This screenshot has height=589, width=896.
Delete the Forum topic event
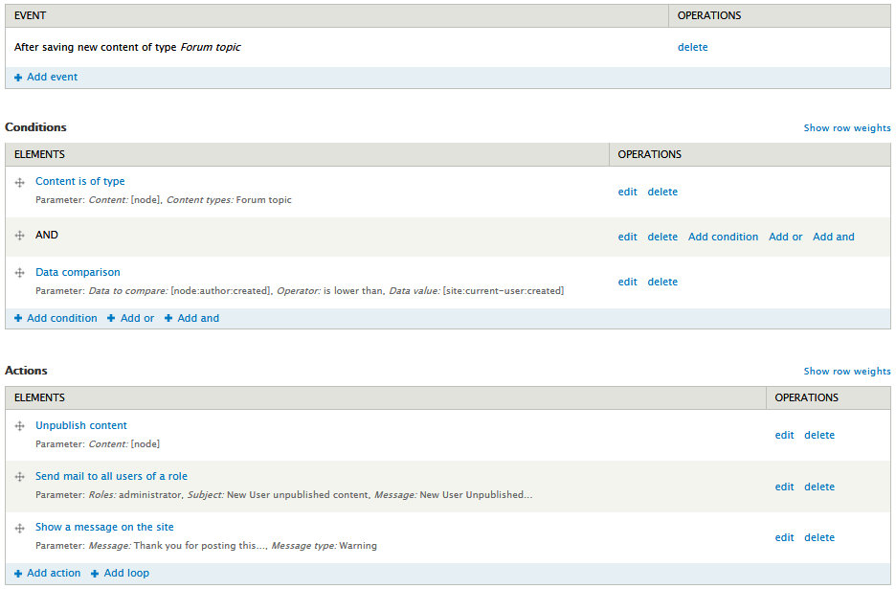point(692,47)
